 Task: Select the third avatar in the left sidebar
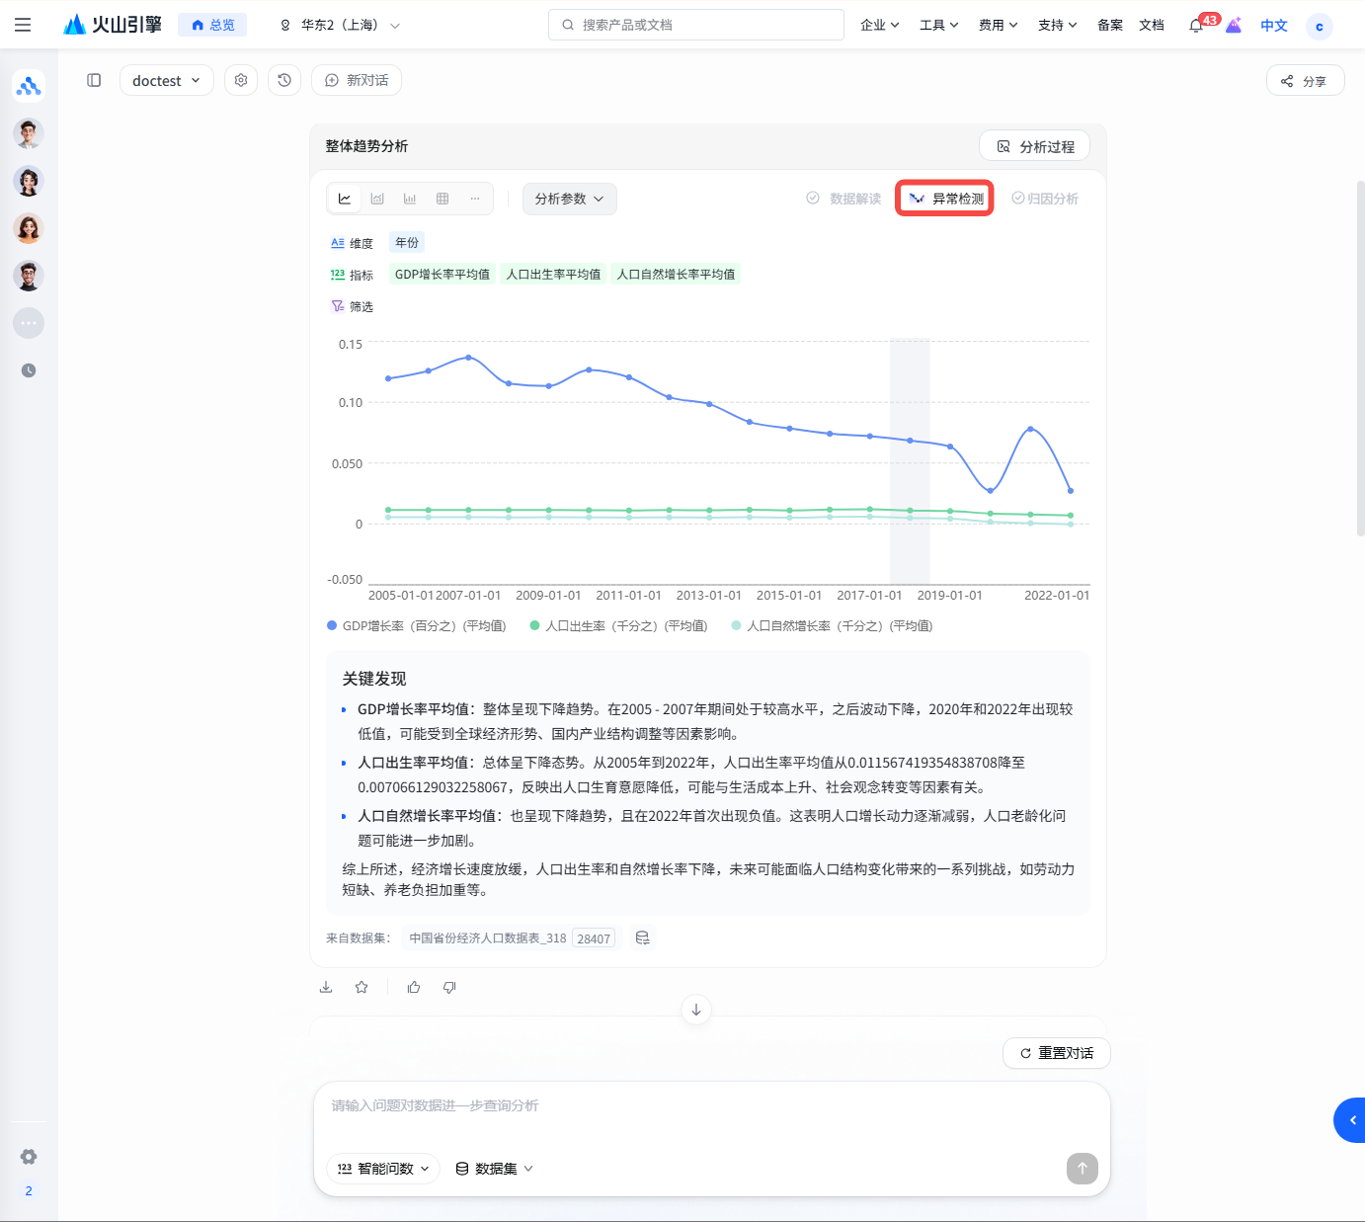[29, 228]
